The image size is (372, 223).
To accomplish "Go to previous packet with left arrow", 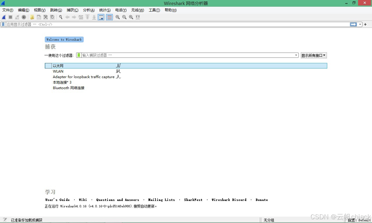I will pyautogui.click(x=67, y=17).
